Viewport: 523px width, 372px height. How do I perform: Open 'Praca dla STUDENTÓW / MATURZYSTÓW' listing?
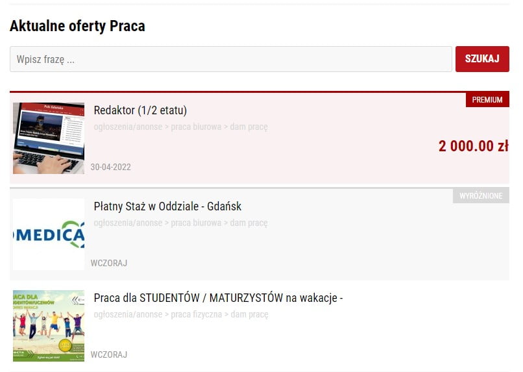tap(218, 297)
